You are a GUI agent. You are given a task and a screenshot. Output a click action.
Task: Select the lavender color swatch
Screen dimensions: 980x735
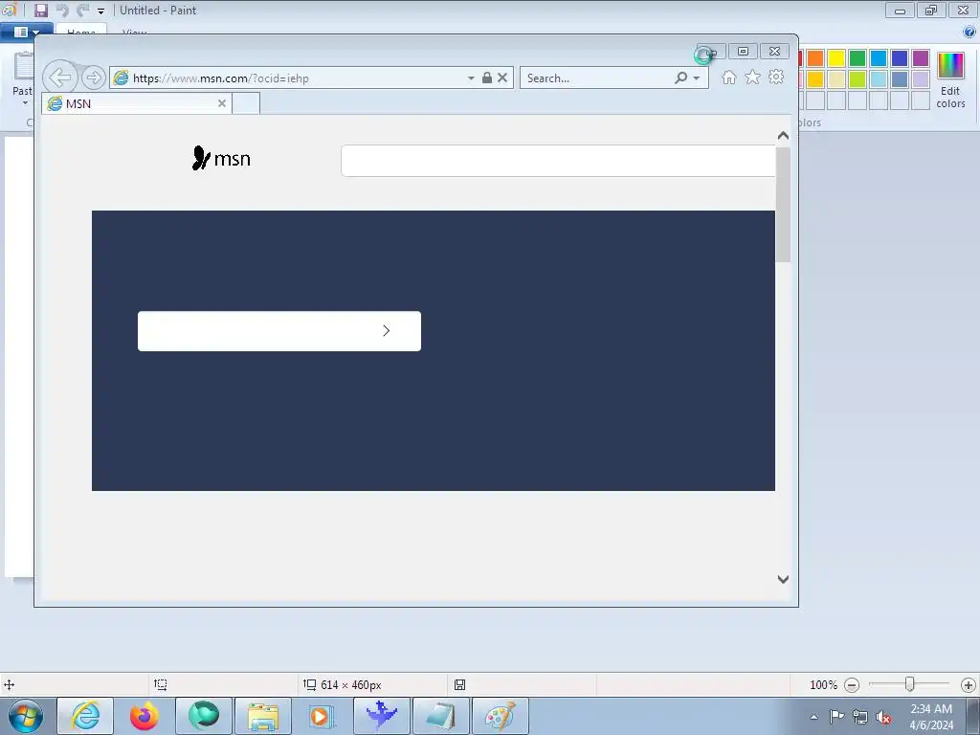(921, 79)
